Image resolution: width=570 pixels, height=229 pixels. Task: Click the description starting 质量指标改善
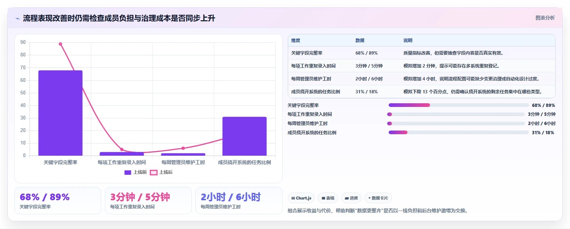pyautogui.click(x=454, y=53)
